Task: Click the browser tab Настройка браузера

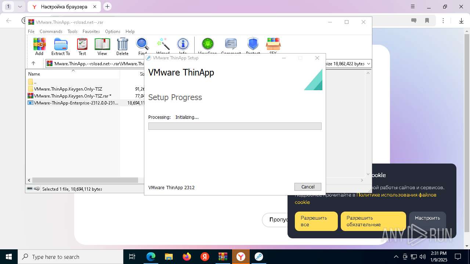Action: tap(64, 7)
